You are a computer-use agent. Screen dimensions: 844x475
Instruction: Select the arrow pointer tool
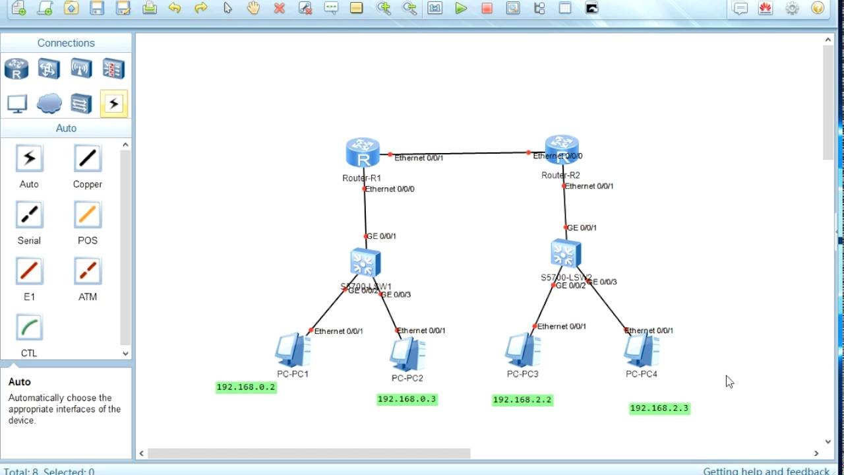point(227,8)
